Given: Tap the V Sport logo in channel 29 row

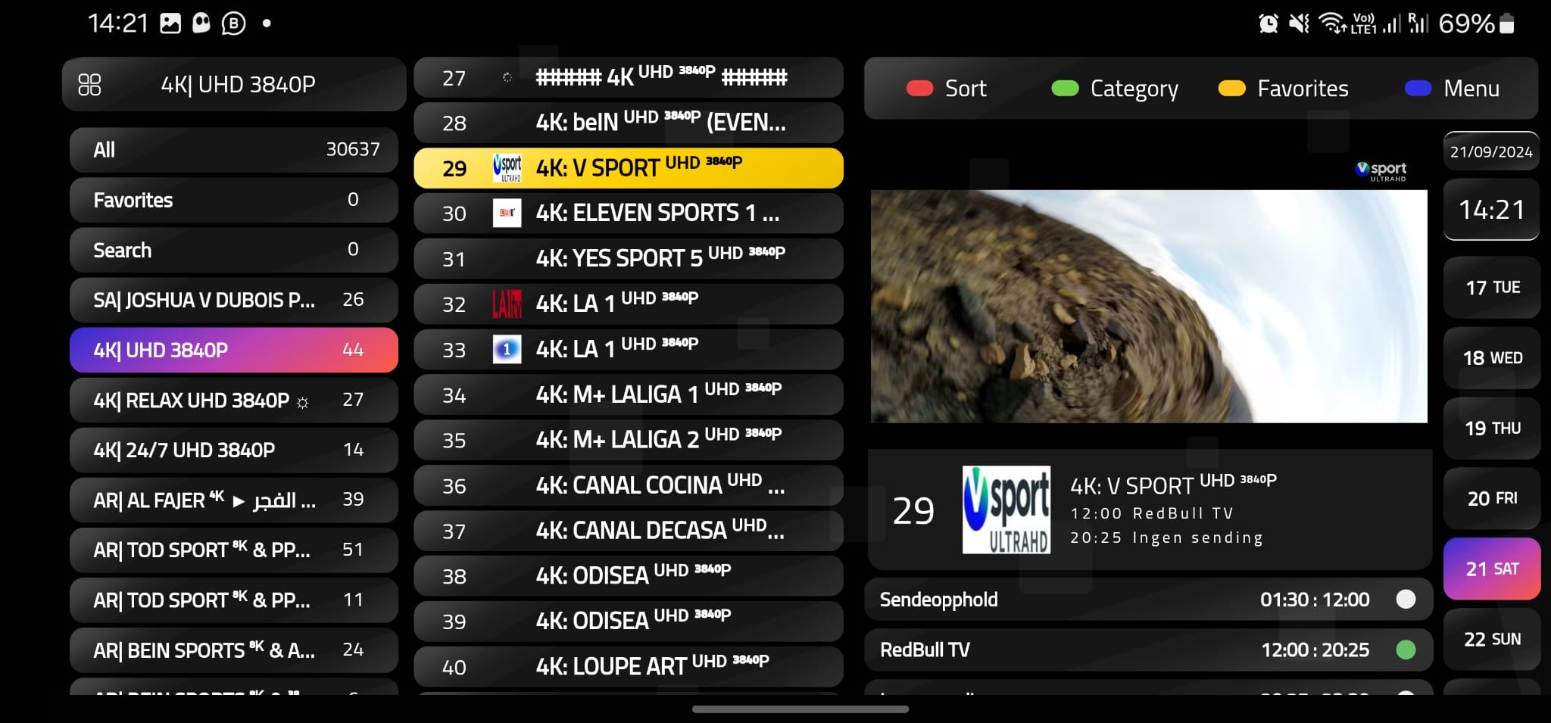Looking at the screenshot, I should tap(507, 168).
